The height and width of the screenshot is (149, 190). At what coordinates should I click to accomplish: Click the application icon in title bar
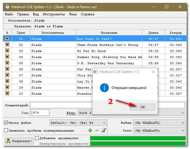pos(7,7)
